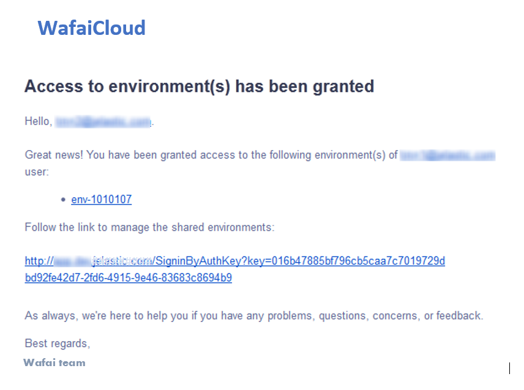
Task: Click the link's second line ending in 83683c8694b9
Action: [129, 278]
